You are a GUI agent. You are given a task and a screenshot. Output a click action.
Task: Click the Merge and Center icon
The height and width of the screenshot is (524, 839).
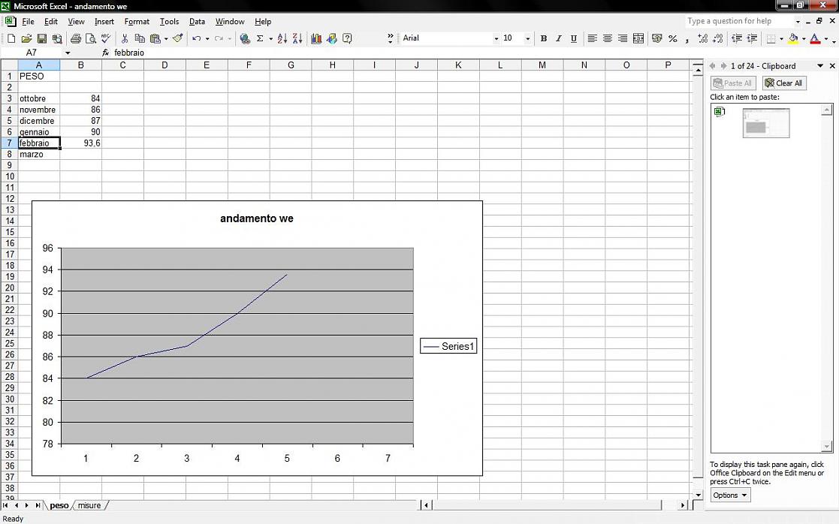pyautogui.click(x=638, y=38)
